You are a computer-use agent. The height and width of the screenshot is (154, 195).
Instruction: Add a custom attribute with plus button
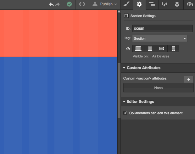click(x=188, y=80)
